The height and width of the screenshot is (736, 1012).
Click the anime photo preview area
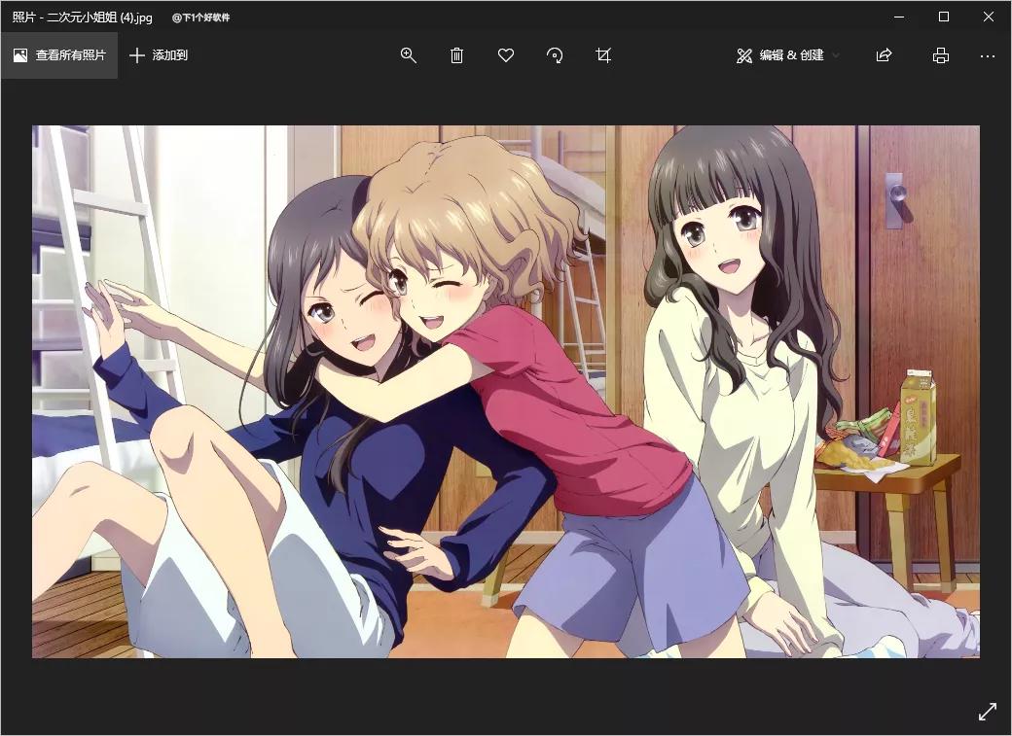coord(506,393)
